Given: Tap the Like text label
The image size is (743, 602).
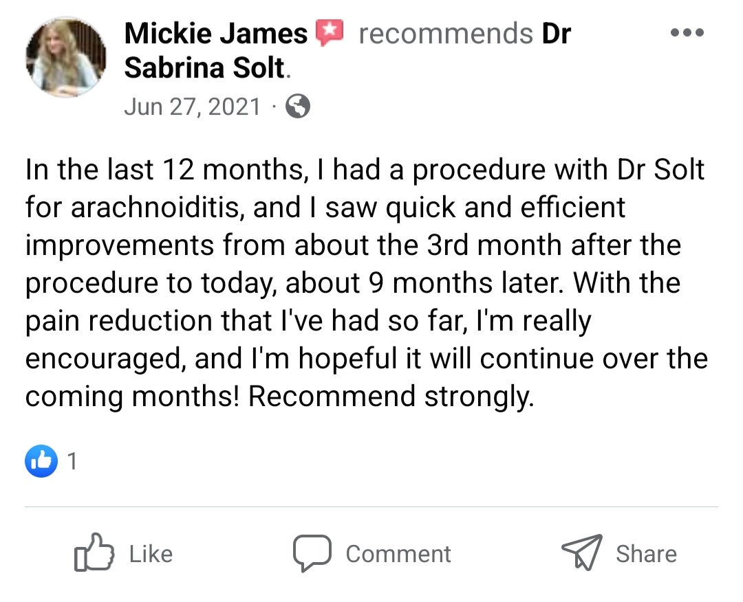Looking at the screenshot, I should click(151, 554).
